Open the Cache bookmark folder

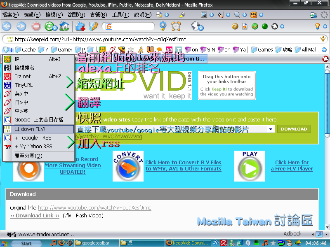click(x=26, y=50)
